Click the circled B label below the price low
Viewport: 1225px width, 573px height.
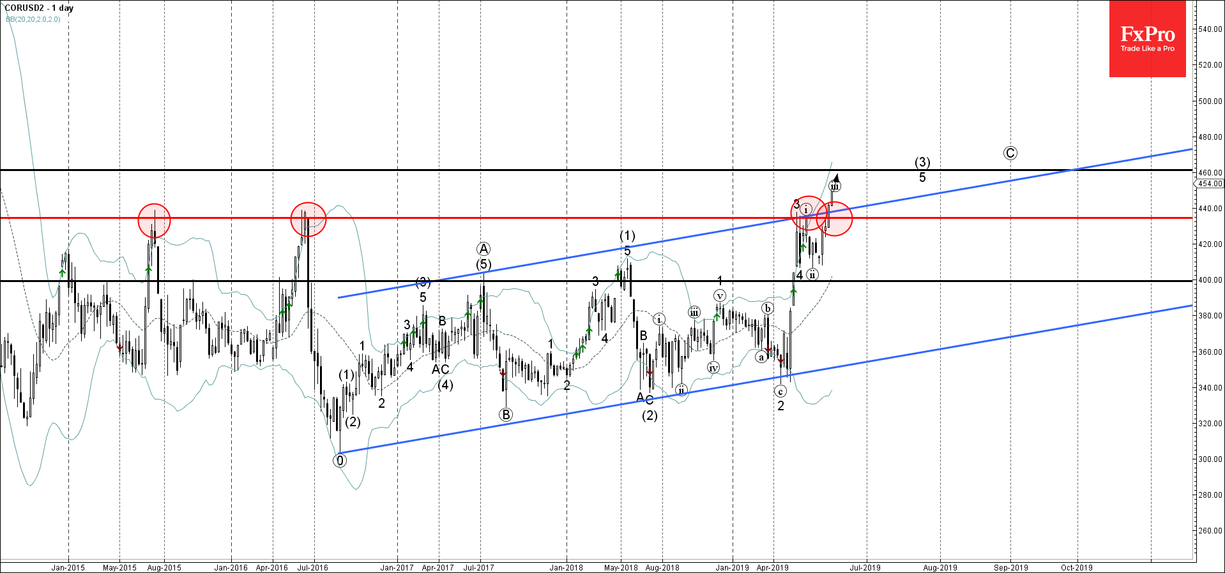506,415
